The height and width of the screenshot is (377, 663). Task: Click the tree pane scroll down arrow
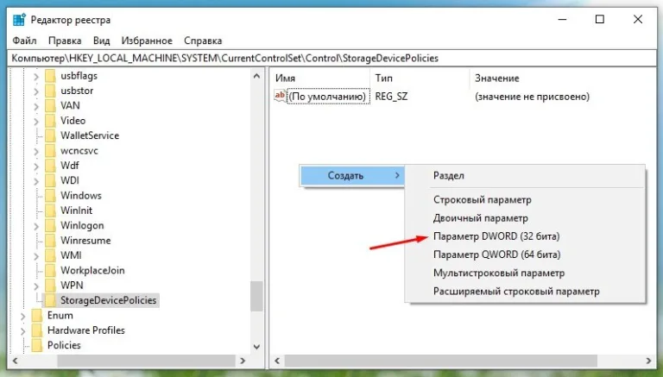pyautogui.click(x=256, y=347)
